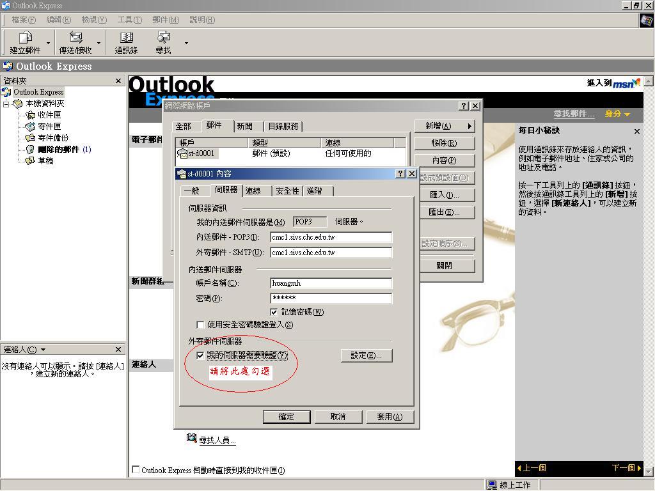Click the Send/Receive (傳送/接收) toolbar icon

pos(75,38)
